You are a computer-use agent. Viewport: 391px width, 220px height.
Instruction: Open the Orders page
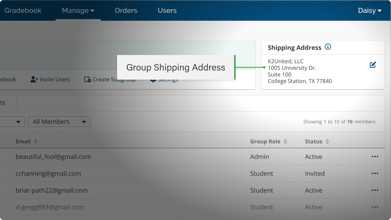click(126, 11)
